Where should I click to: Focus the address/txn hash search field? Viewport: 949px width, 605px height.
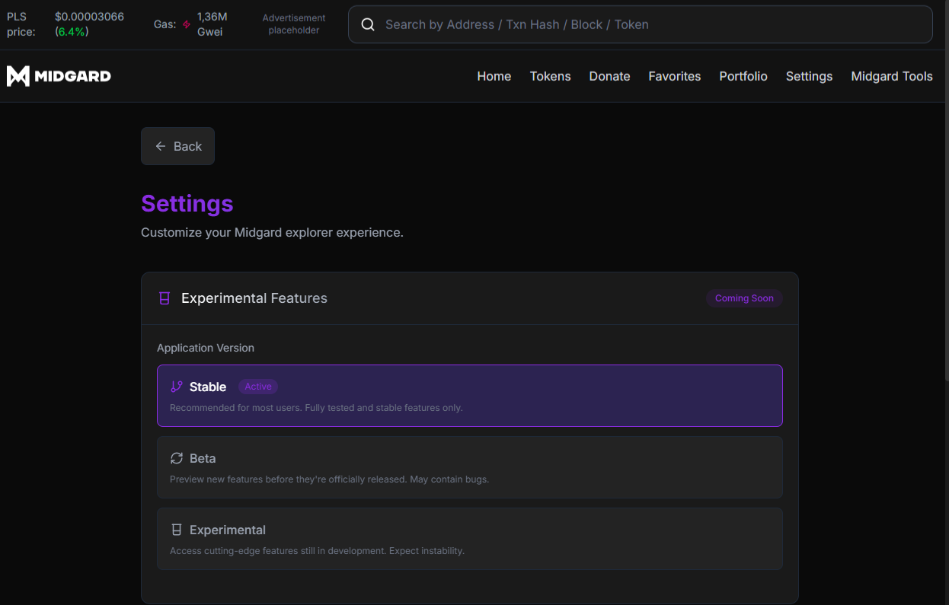pyautogui.click(x=641, y=24)
